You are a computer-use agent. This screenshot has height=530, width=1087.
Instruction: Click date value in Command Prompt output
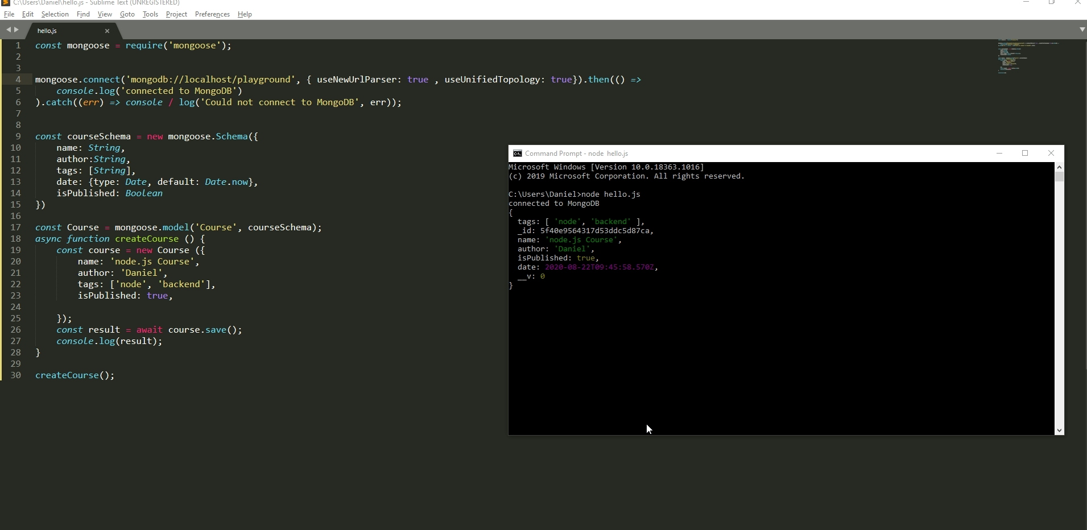point(600,267)
